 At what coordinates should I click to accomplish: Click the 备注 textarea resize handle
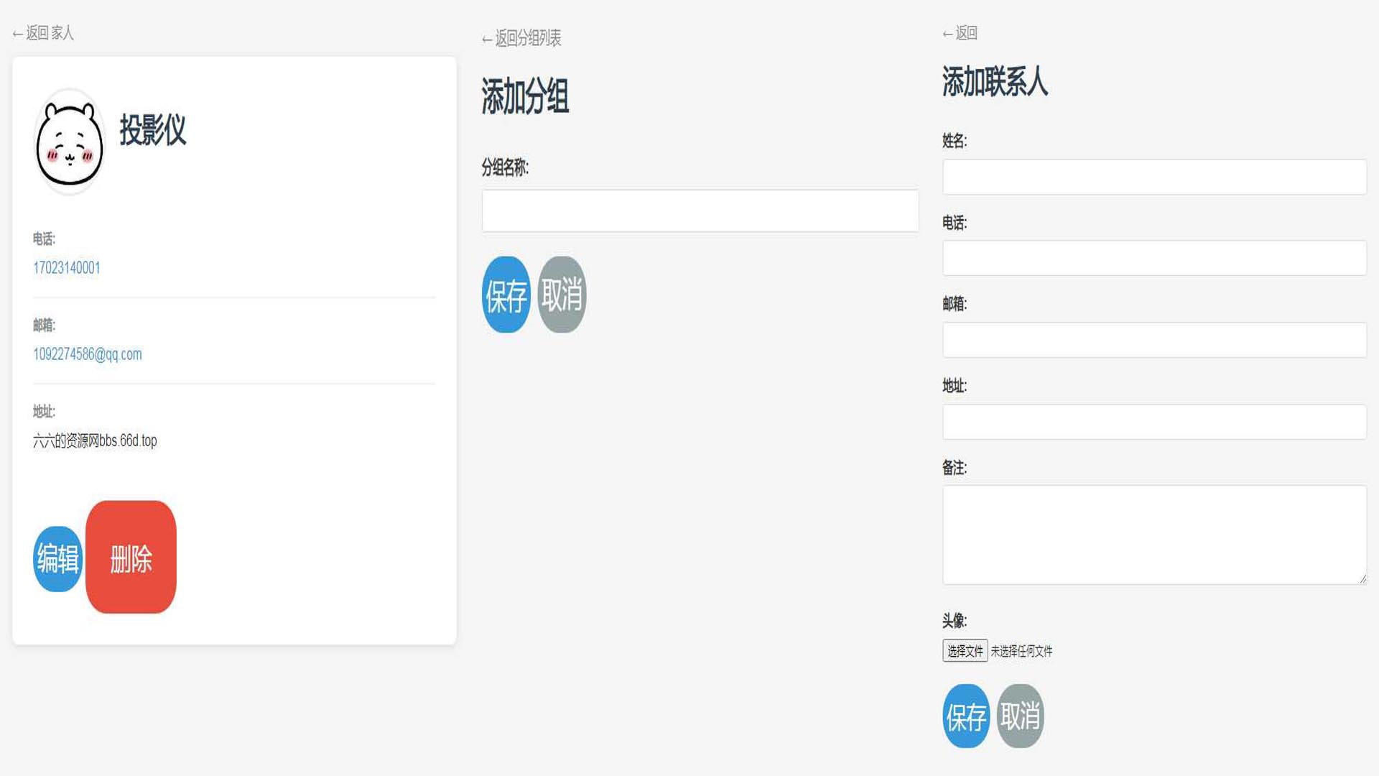point(1362,579)
